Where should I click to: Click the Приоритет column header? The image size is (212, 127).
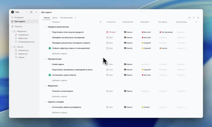pyautogui.click(x=145, y=22)
